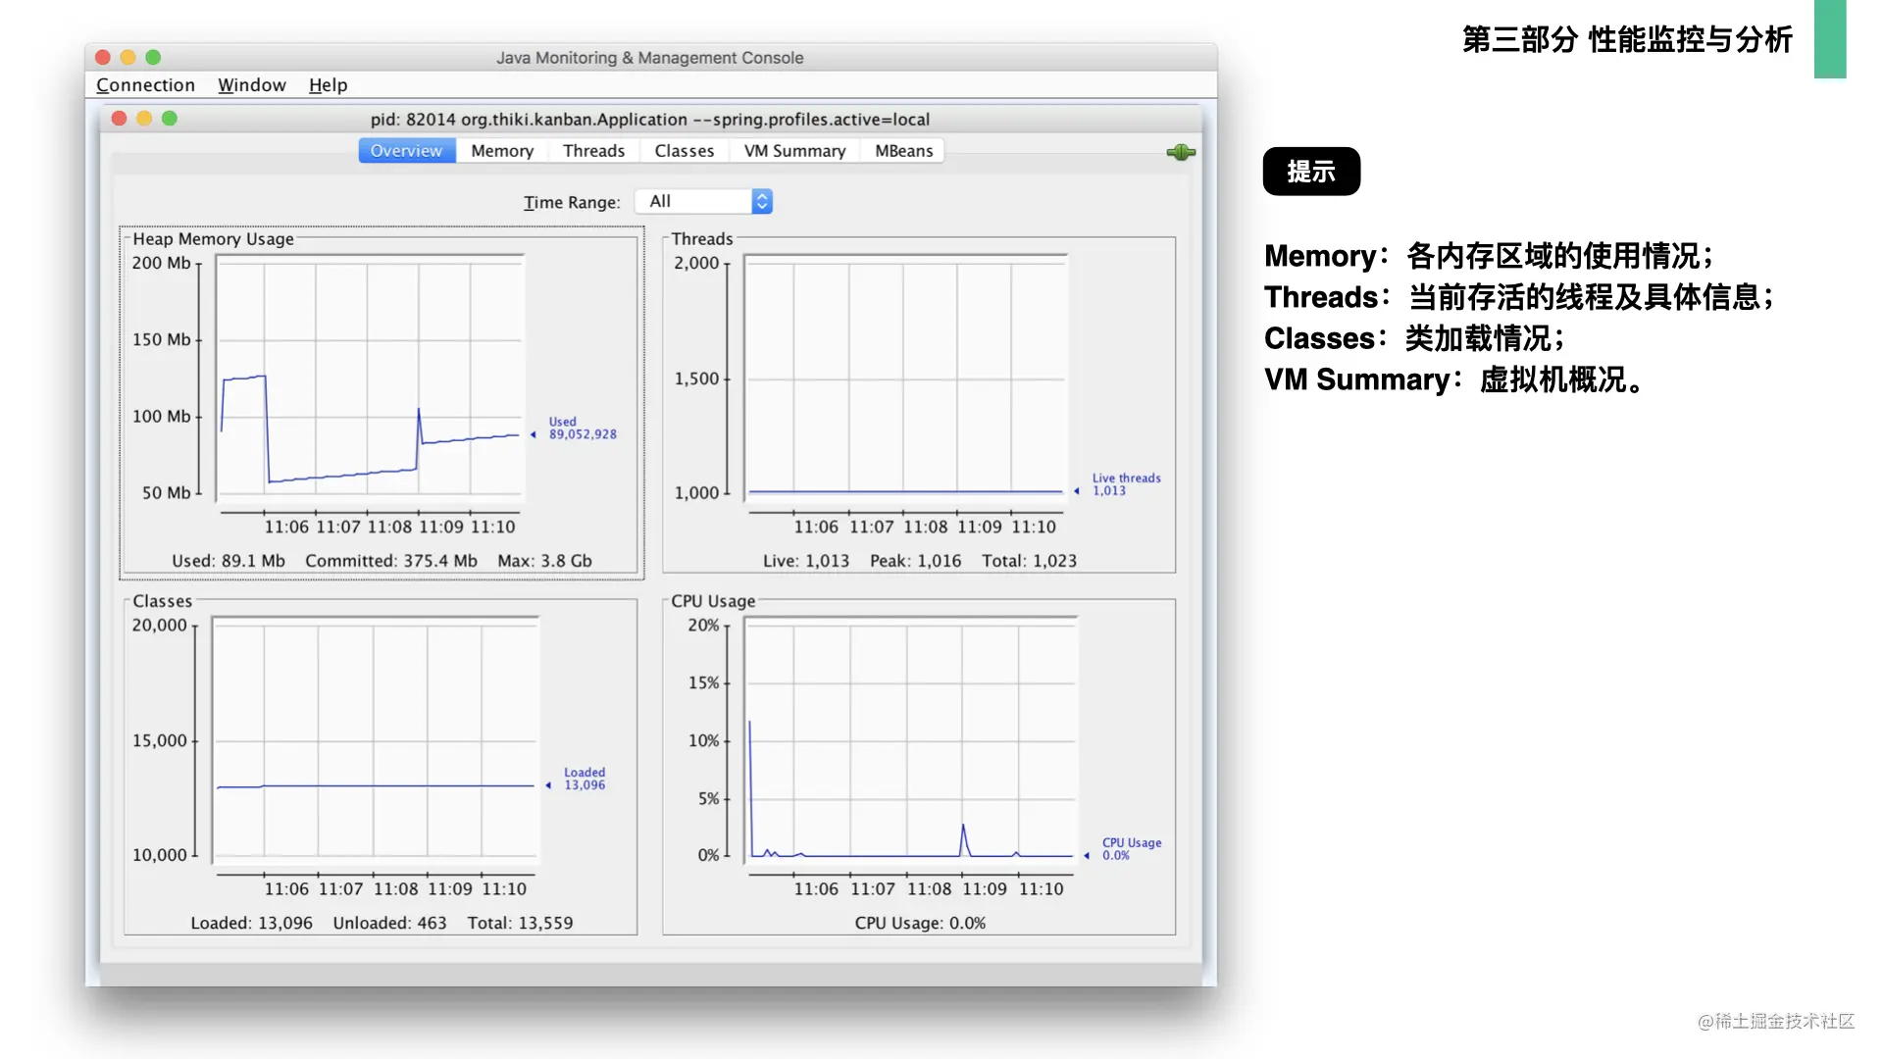Screen dimensions: 1883x1059
Task: Open the Classes tab
Action: point(685,151)
